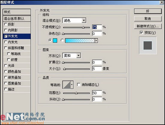Toggle the 消除锯齿 anti-alias checkbox
Image resolution: width=165 pixels, height=125 pixels.
(x=79, y=85)
